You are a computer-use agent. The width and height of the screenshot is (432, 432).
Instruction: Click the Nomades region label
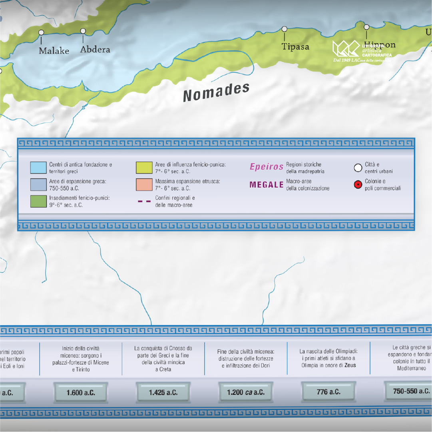pos(217,92)
